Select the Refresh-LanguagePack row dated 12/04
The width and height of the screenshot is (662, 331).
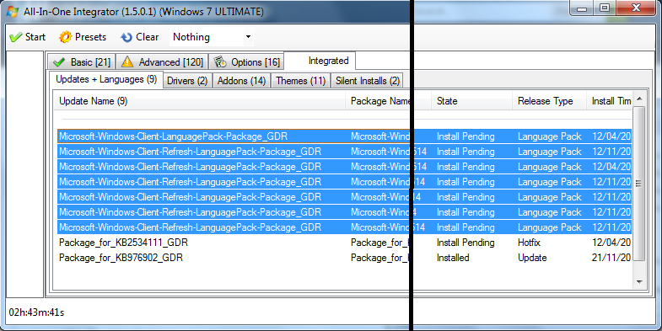point(345,167)
